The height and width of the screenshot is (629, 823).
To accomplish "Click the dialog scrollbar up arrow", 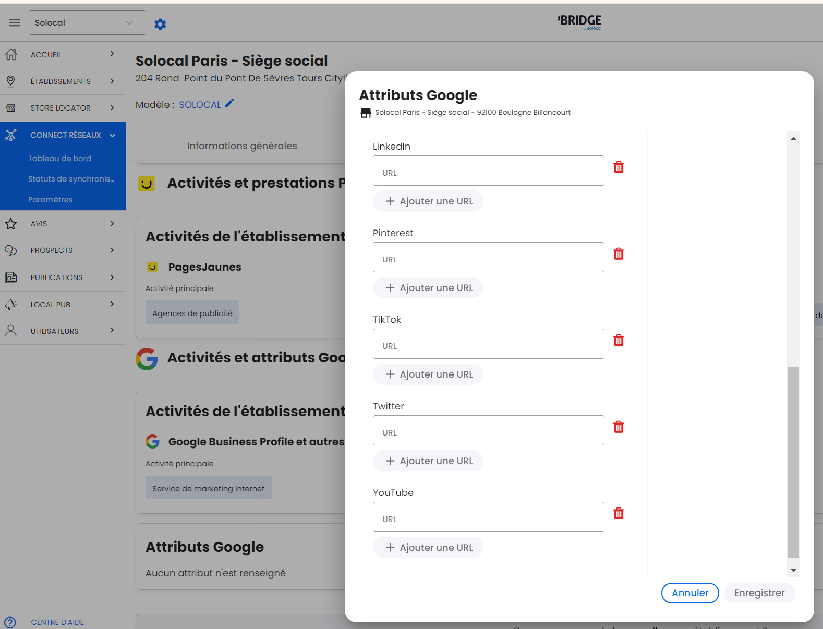I will pos(793,138).
